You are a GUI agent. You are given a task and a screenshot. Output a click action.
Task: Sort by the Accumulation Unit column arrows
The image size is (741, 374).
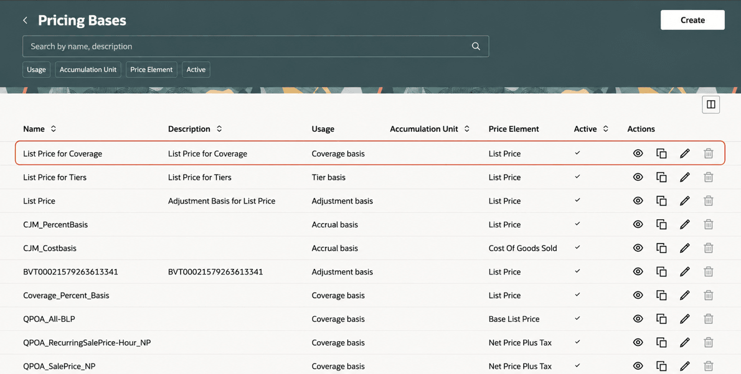(x=467, y=129)
